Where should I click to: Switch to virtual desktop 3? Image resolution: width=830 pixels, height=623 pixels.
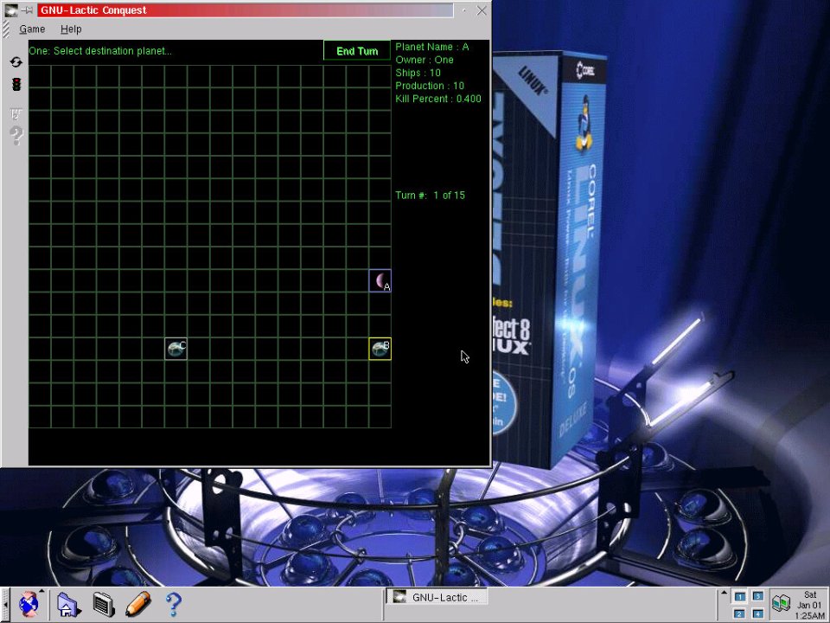(757, 596)
